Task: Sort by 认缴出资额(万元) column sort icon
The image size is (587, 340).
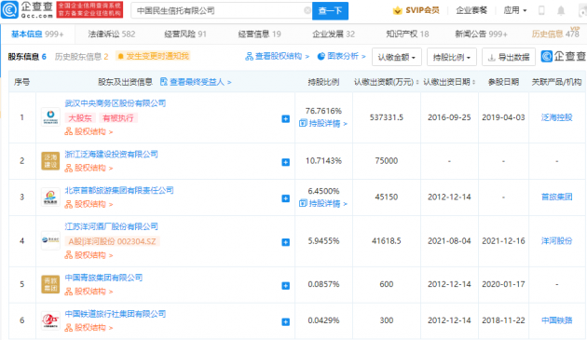Action: pos(417,82)
